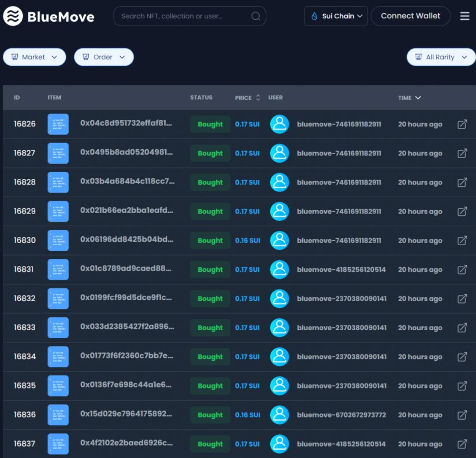The width and height of the screenshot is (476, 458).
Task: Open external link icon for ID 16834
Action: tap(462, 357)
